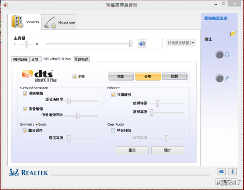The width and height of the screenshot is (244, 190).
Task: Toggle the 低音增強 checkbox
Action: 25,109
